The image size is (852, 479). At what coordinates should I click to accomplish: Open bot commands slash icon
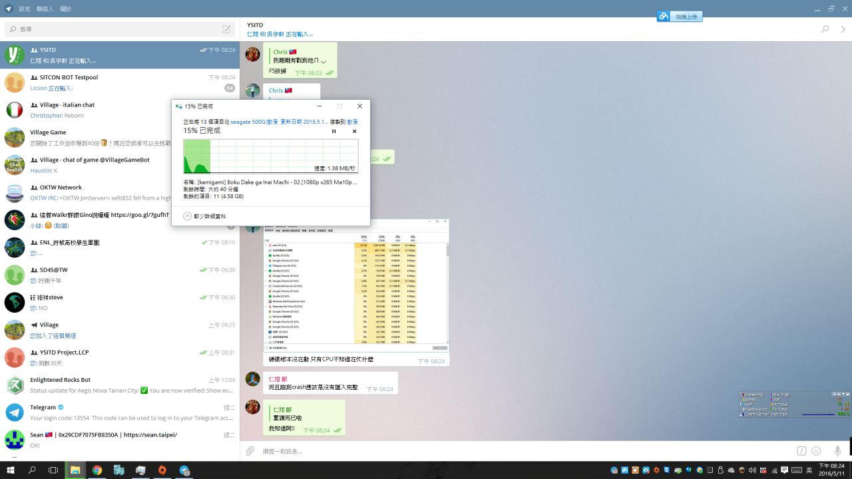coord(801,451)
